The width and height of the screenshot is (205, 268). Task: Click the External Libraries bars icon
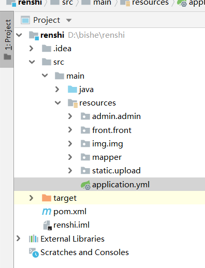coord(34,239)
